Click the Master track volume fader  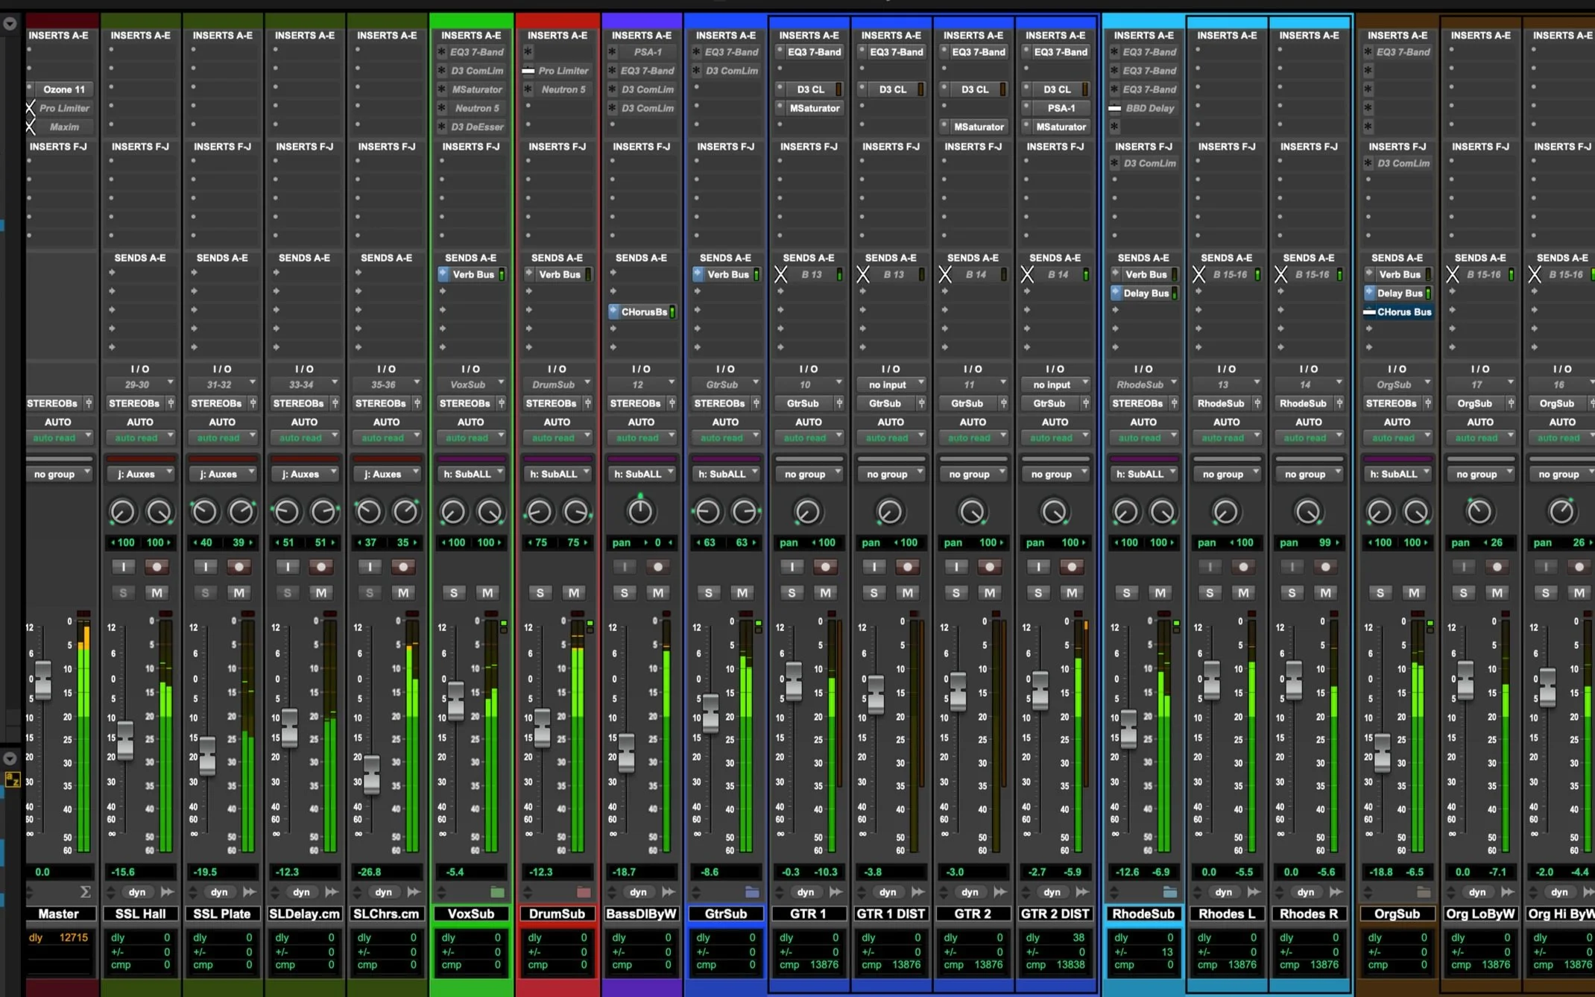point(43,680)
